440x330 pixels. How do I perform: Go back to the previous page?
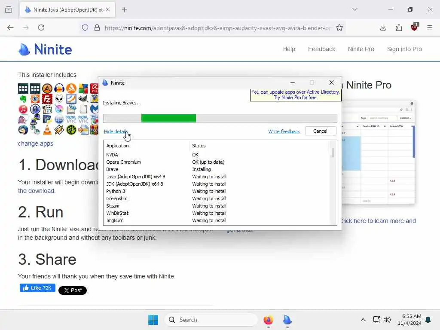coord(10,27)
